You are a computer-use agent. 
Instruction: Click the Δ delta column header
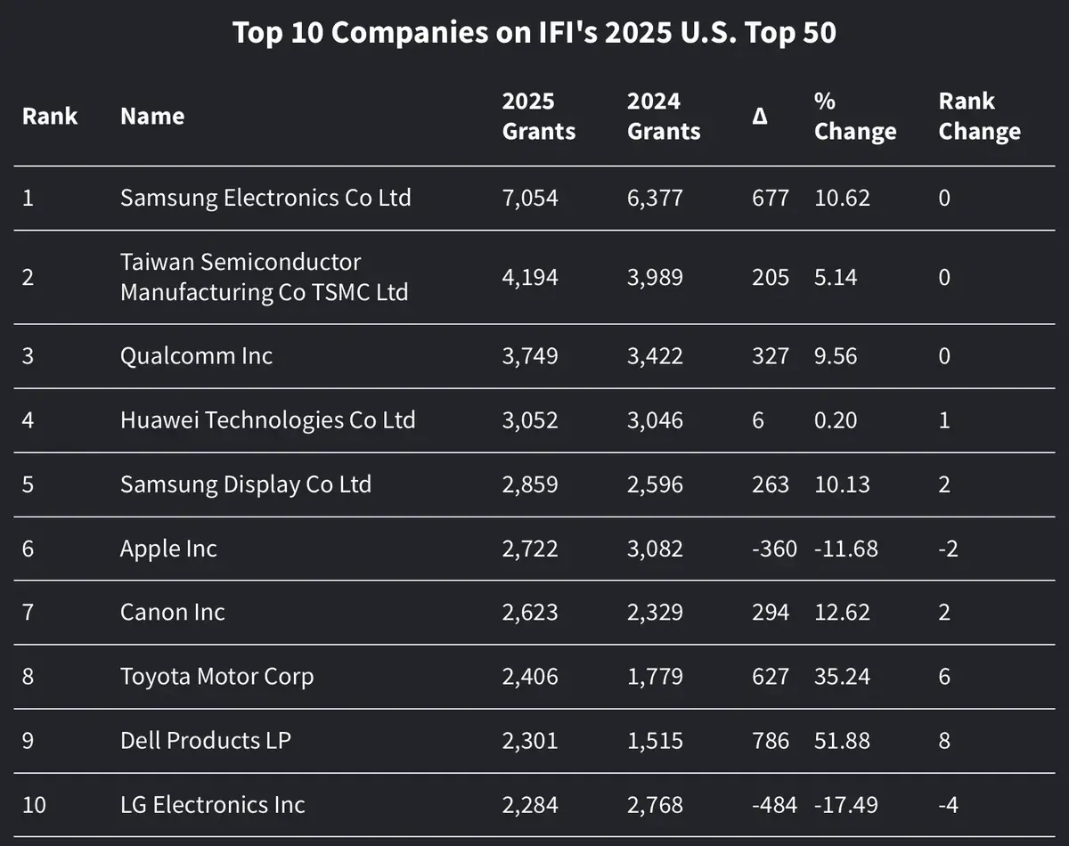(x=760, y=117)
